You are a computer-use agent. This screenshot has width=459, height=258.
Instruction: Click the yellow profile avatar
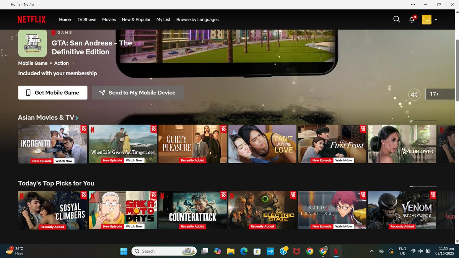[426, 19]
